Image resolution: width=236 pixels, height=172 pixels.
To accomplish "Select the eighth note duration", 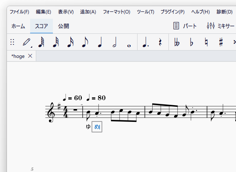I will point(85,42).
